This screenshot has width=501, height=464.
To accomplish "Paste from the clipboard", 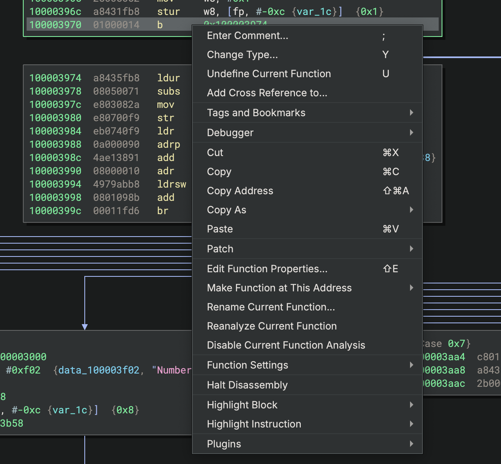I will [220, 229].
